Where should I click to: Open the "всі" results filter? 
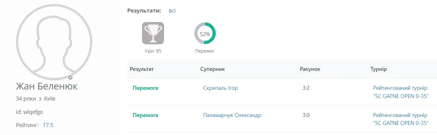[x=172, y=11]
